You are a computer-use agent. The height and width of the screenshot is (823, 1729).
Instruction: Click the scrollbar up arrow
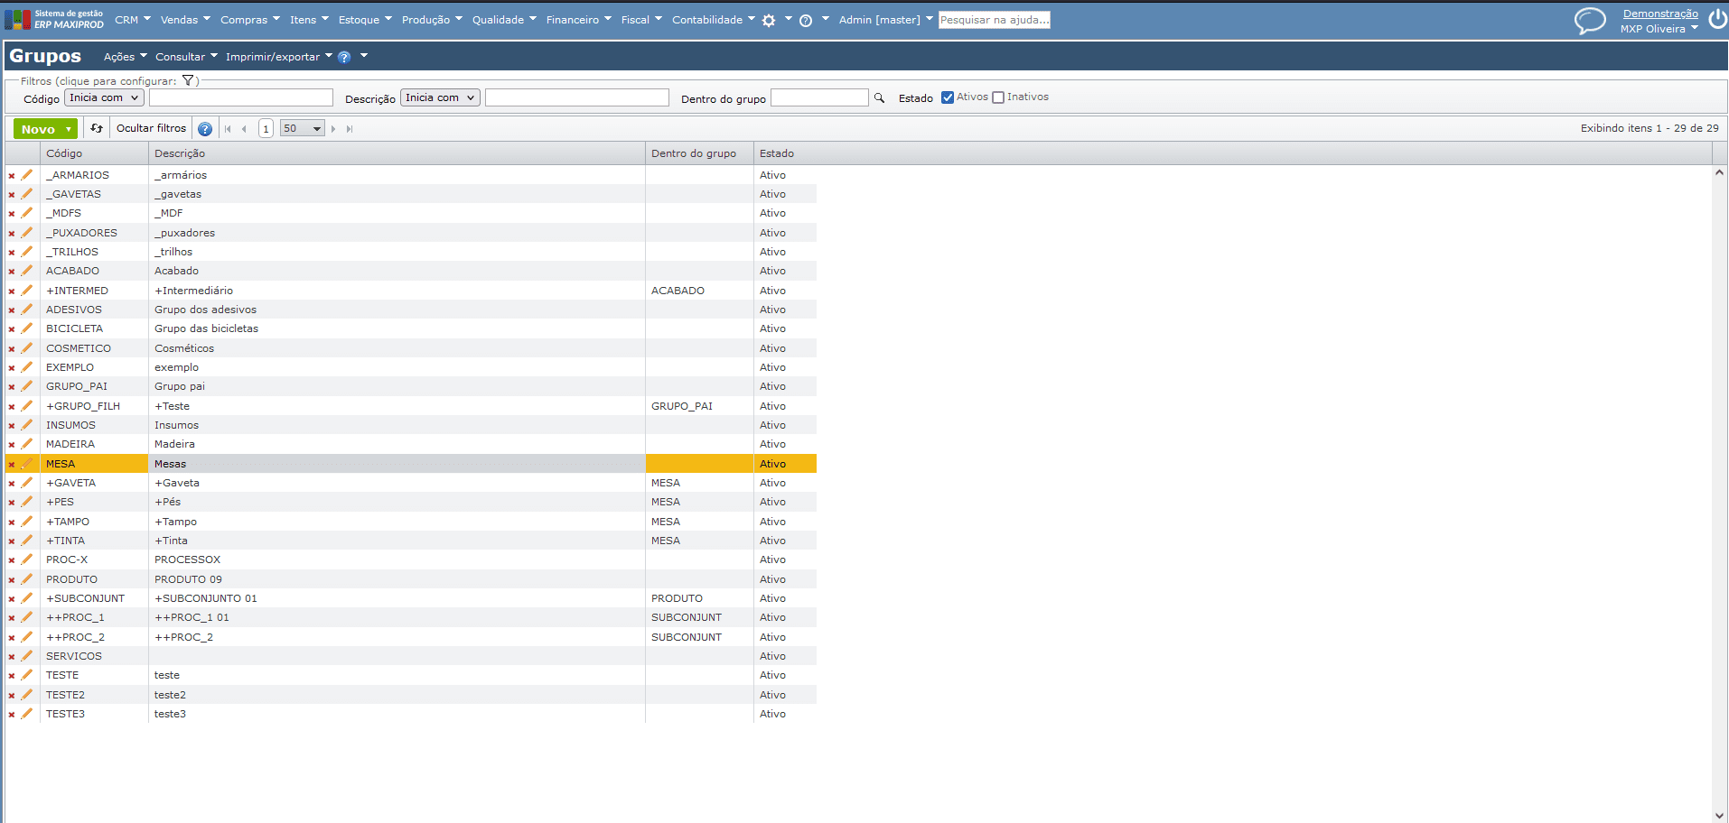coord(1719,172)
